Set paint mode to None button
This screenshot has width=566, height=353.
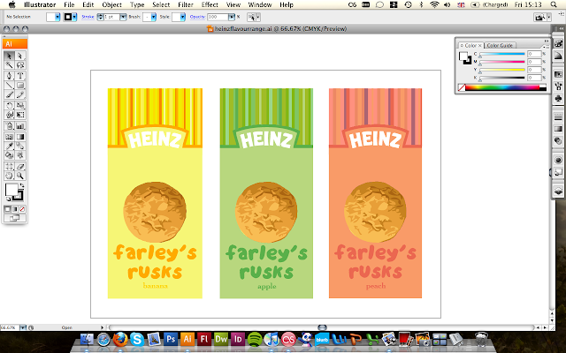pyautogui.click(x=22, y=209)
